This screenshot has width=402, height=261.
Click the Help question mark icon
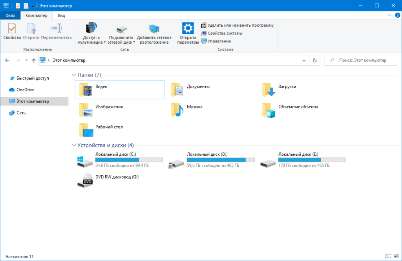click(x=397, y=15)
